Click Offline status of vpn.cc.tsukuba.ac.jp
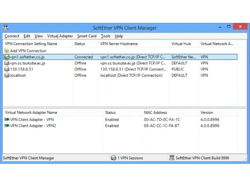Image resolution: width=250 pixels, height=187 pixels. [80, 63]
